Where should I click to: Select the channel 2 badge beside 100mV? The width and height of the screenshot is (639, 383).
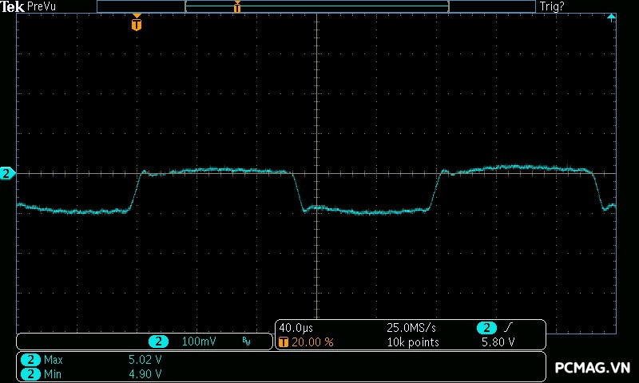tap(158, 342)
